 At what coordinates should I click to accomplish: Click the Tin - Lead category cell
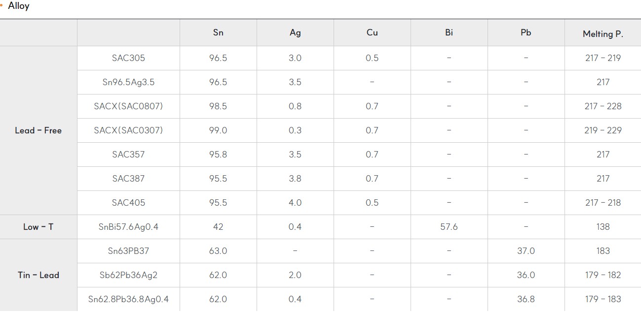[38, 275]
